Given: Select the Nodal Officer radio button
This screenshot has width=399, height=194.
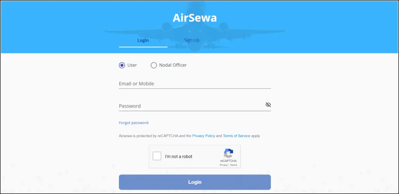Looking at the screenshot, I should [154, 65].
